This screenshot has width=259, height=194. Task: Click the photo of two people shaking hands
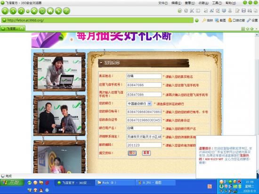pos(59,117)
